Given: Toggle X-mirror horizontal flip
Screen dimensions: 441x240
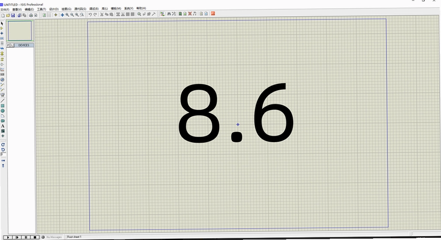Looking at the screenshot, I should click(x=3, y=160).
